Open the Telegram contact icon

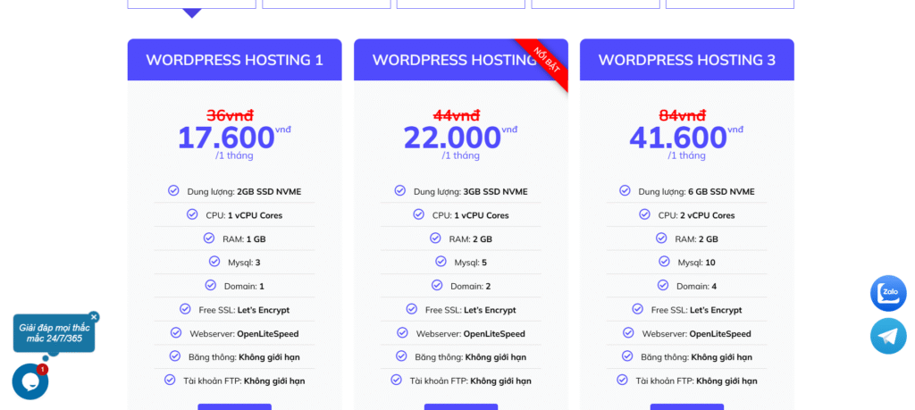pyautogui.click(x=888, y=336)
